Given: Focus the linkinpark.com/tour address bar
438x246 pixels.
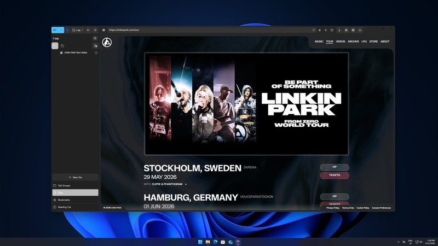Looking at the screenshot, I should tap(210, 30).
